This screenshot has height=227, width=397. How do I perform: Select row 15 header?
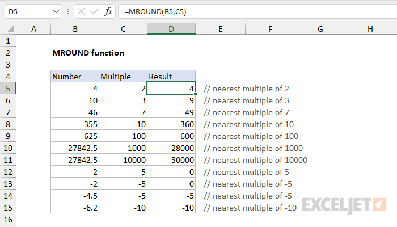8,208
